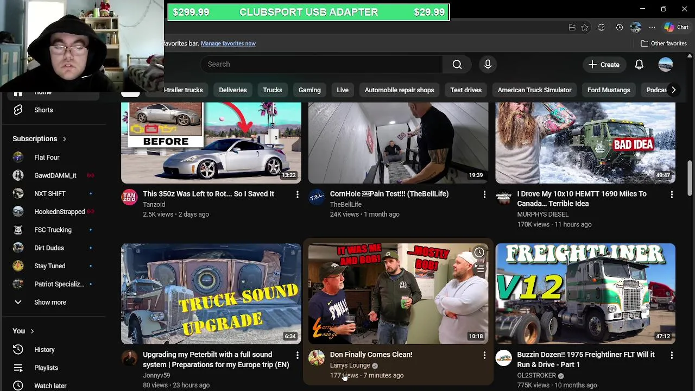Open options menu for HEMTT video
The height and width of the screenshot is (391, 695).
pos(672,194)
